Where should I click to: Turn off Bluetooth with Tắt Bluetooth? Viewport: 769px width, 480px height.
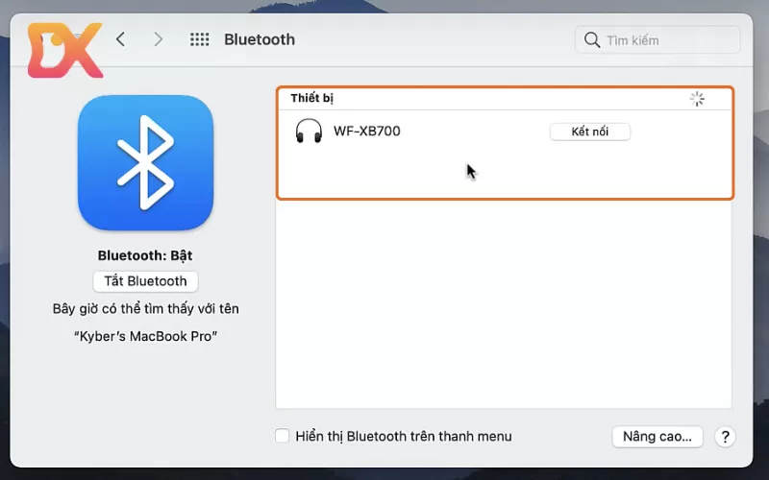[x=146, y=281]
